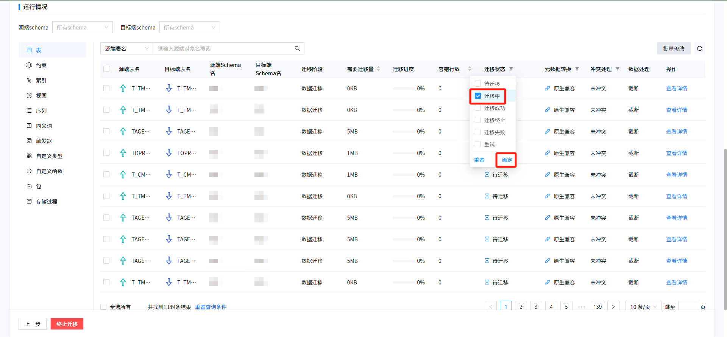The width and height of the screenshot is (727, 337).
Task: Open 查看详情 for the T_CM row
Action: [677, 174]
